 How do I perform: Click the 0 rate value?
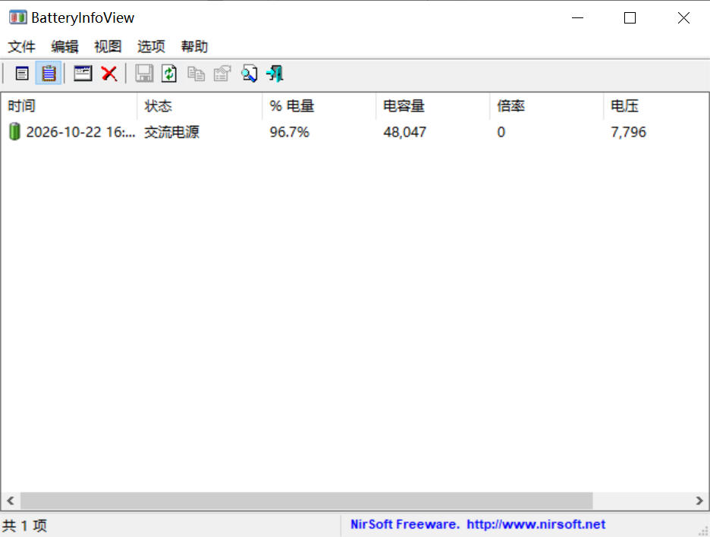(501, 132)
